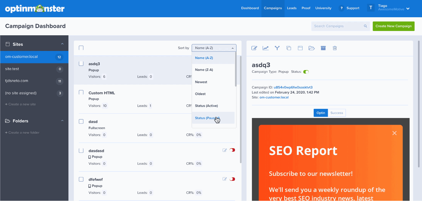This screenshot has width=422, height=201.
Task: Archive the asdq3 campaign
Action: click(x=323, y=48)
